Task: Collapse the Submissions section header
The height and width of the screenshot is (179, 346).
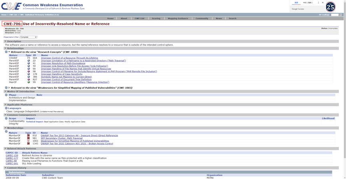Action: click(x=7, y=172)
